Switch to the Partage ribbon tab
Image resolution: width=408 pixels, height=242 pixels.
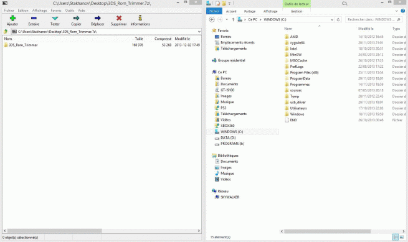point(250,11)
